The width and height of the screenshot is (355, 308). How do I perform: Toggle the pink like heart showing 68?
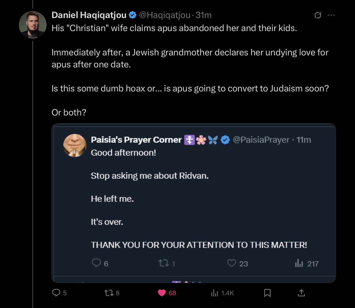click(x=162, y=293)
